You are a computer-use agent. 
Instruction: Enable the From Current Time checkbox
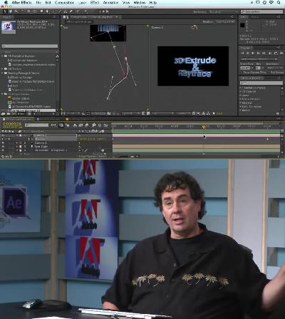click(242, 72)
